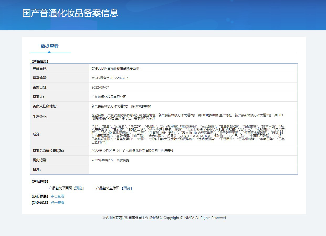
Task: Click the page title 国产普通化妆品备案信息
Action: [70, 13]
